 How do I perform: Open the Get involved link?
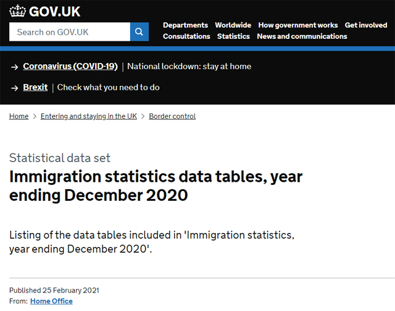pyautogui.click(x=366, y=25)
